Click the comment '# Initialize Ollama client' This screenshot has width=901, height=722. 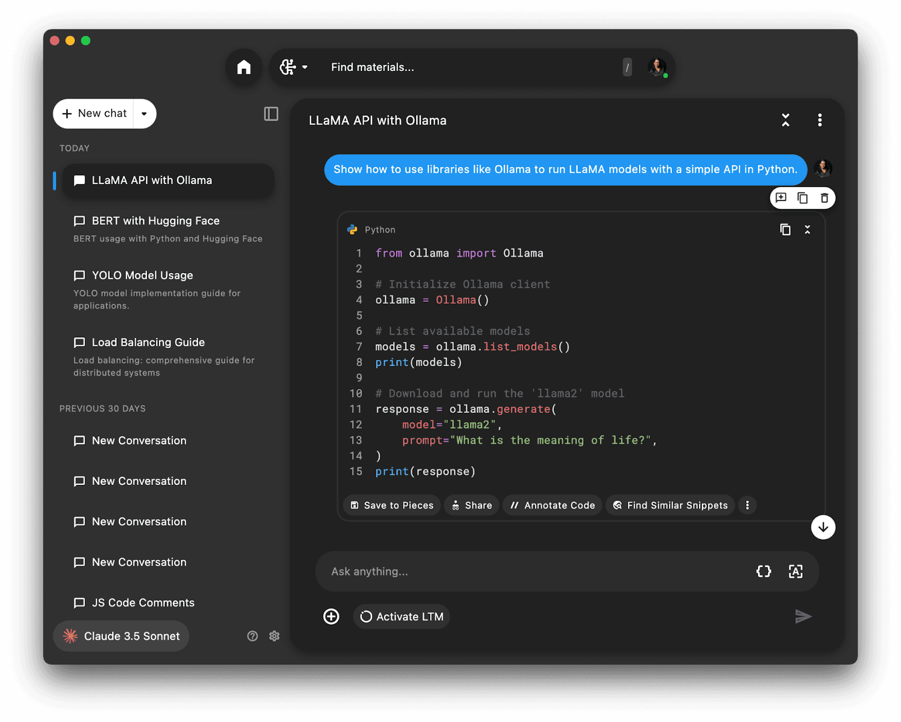pyautogui.click(x=463, y=284)
